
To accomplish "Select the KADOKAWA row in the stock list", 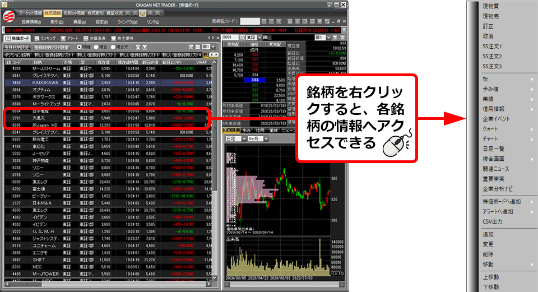I will (108, 83).
